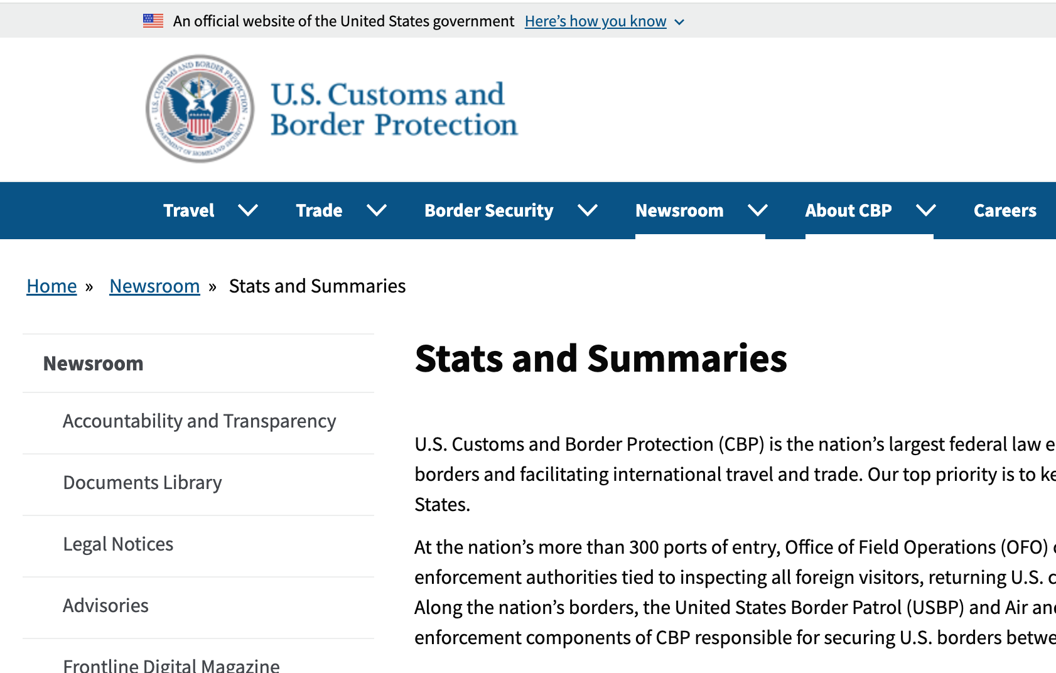Go to the Careers nav item
Screen dimensions: 1056x673
[1005, 210]
